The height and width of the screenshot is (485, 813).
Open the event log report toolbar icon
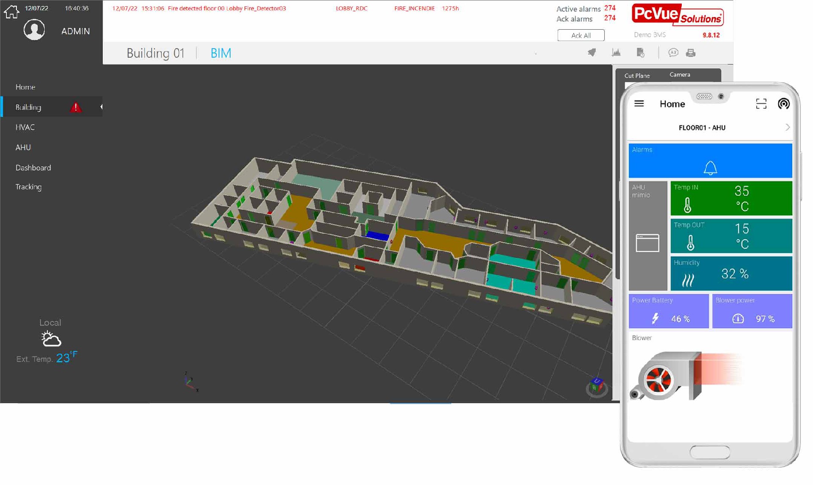pos(641,53)
